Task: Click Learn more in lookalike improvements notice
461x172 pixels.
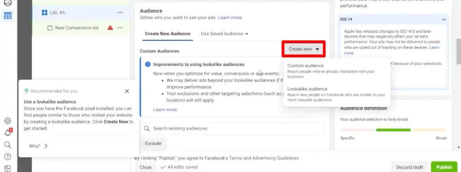Action: coord(165,110)
